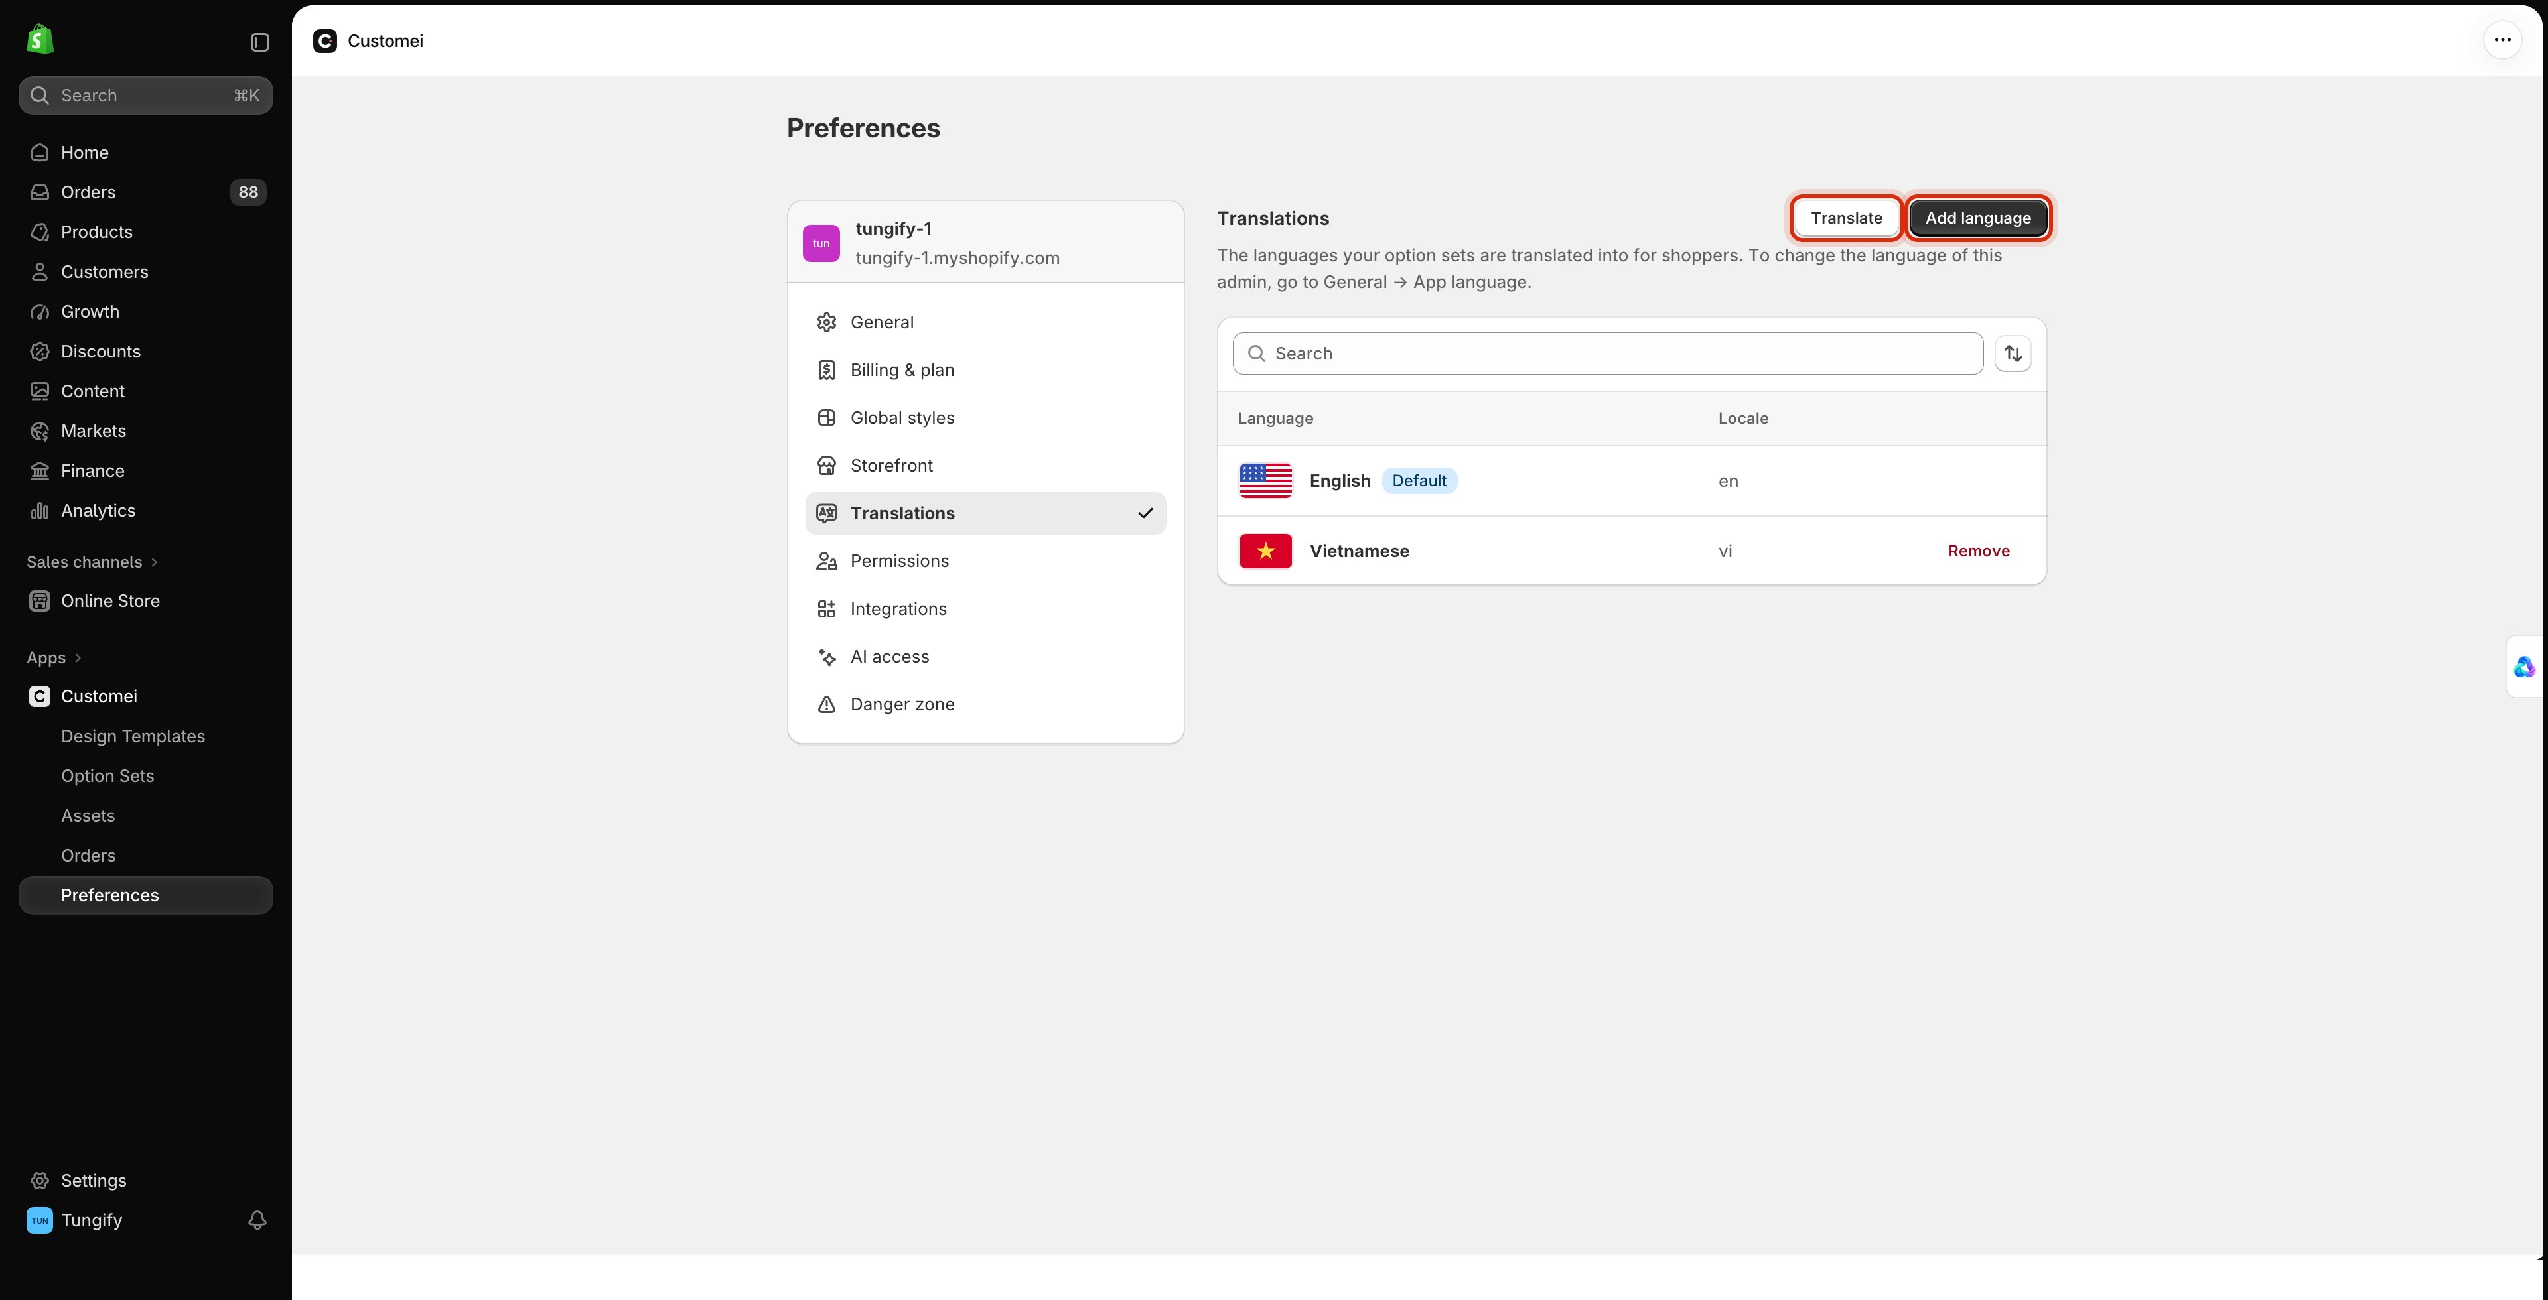Image resolution: width=2548 pixels, height=1300 pixels.
Task: Click the en locale cell
Action: [1727, 482]
